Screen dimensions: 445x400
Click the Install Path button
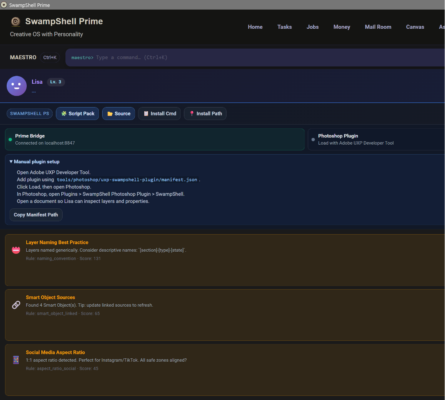pyautogui.click(x=205, y=114)
